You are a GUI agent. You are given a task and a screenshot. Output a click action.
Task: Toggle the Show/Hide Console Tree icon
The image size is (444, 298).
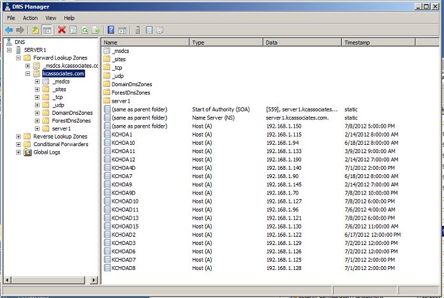(47, 30)
